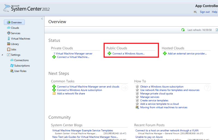Click the star icon beside Obtain a Windows Azure subscription
The height and width of the screenshot is (140, 218).
[137, 86]
